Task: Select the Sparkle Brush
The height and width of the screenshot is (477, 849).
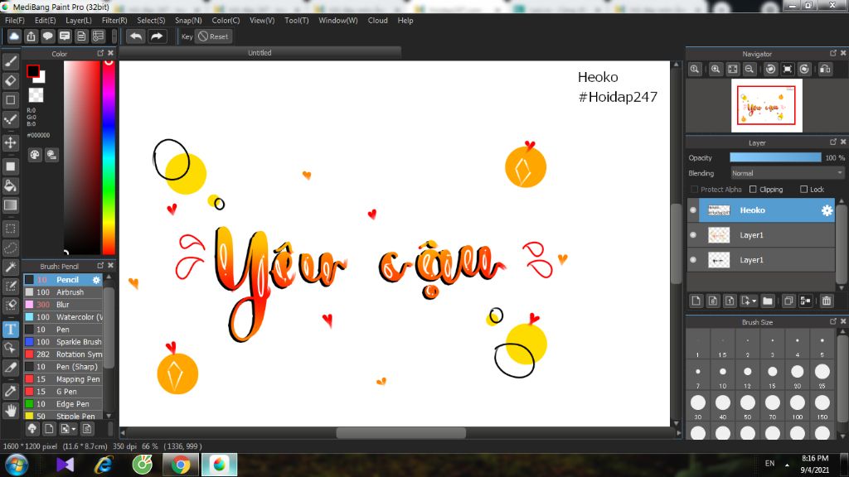Action: [63, 342]
